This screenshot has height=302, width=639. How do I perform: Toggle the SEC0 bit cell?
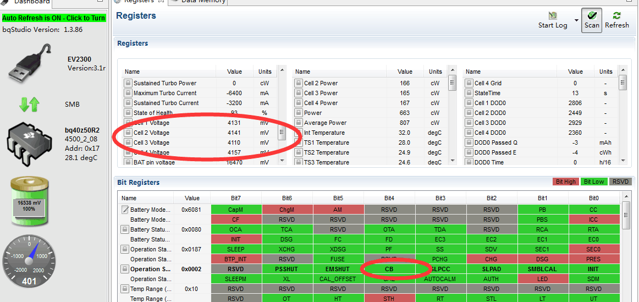[x=594, y=249]
